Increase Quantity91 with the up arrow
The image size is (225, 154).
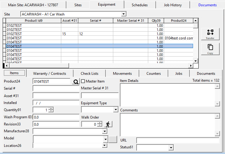click(51, 108)
